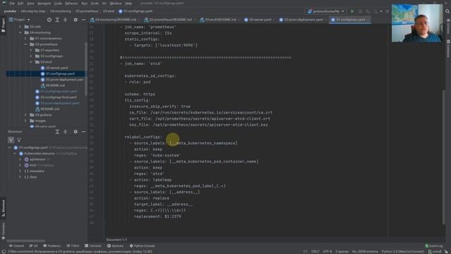Click the green Run button
Viewport: 451px width, 254px height.
[352, 11]
